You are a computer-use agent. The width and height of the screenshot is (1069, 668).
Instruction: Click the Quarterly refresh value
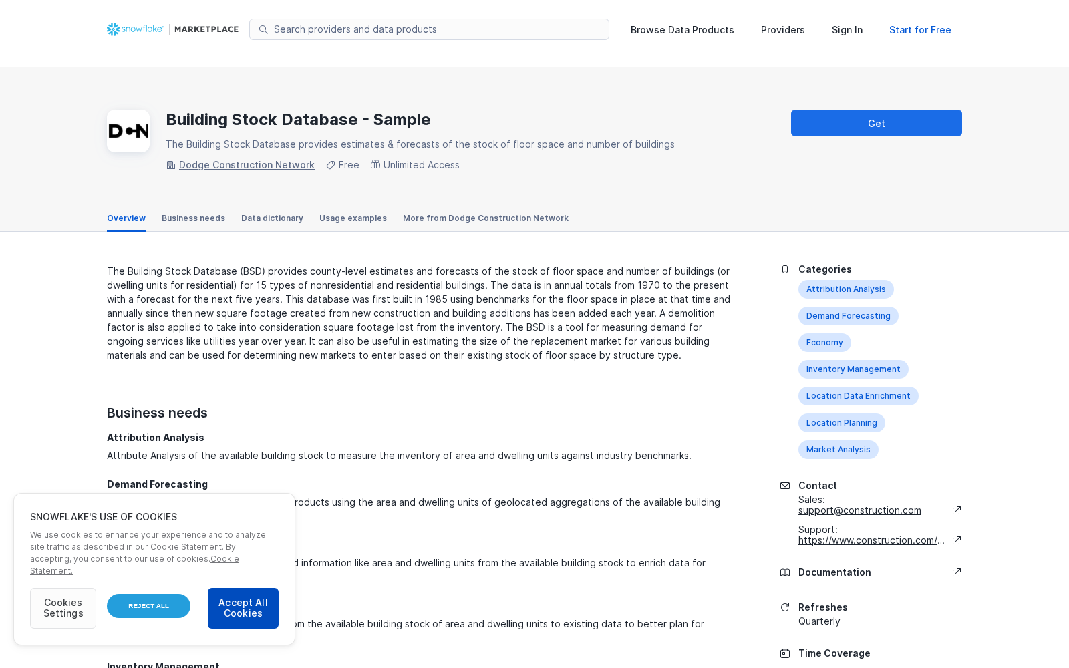click(819, 621)
